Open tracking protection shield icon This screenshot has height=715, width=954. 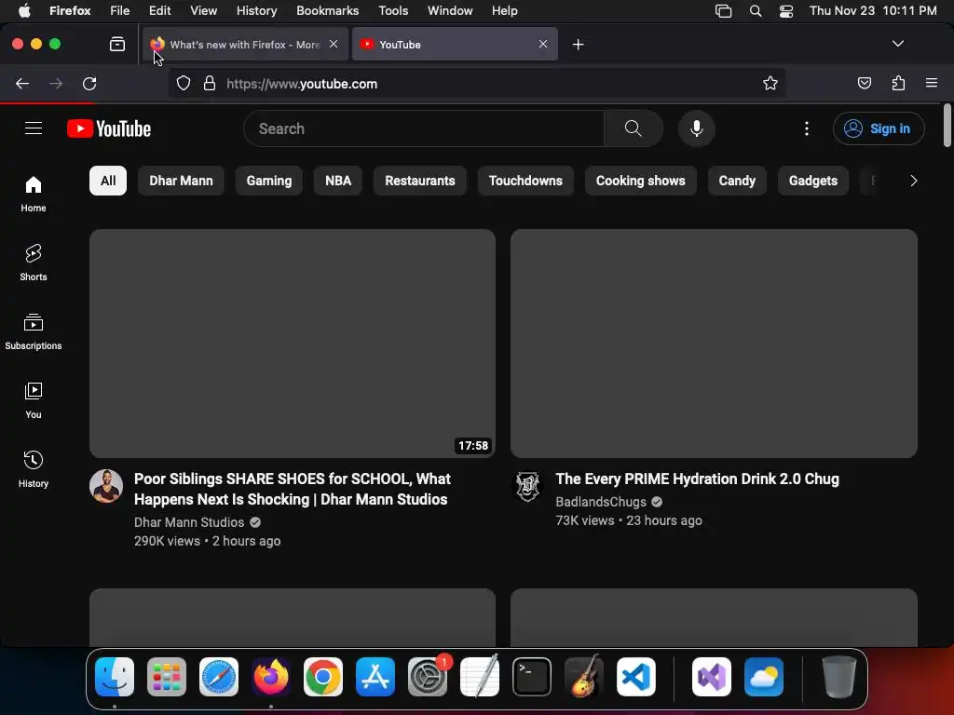click(184, 83)
